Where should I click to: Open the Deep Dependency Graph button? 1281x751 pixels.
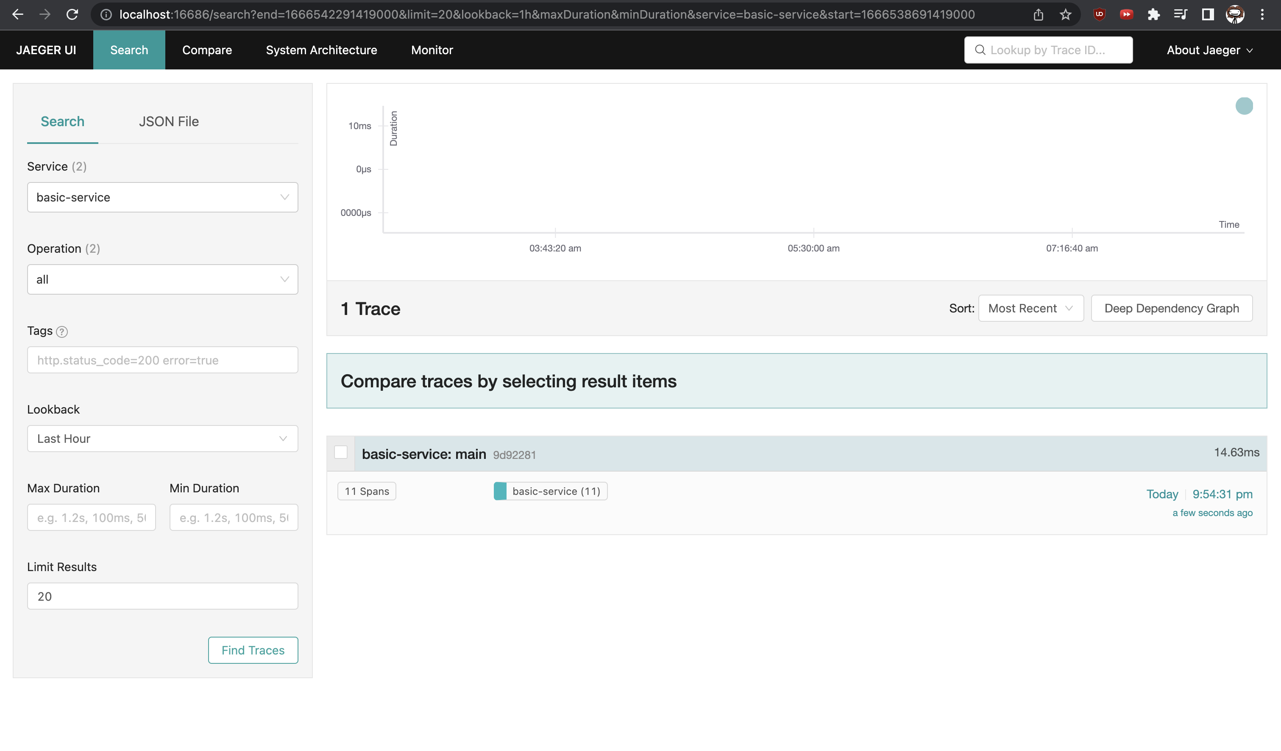[1171, 308]
